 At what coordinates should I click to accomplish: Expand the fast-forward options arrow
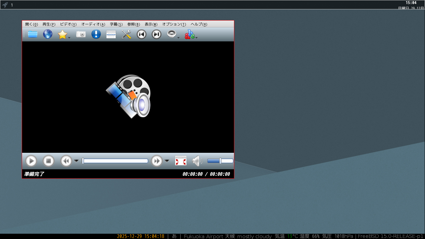[x=167, y=161]
